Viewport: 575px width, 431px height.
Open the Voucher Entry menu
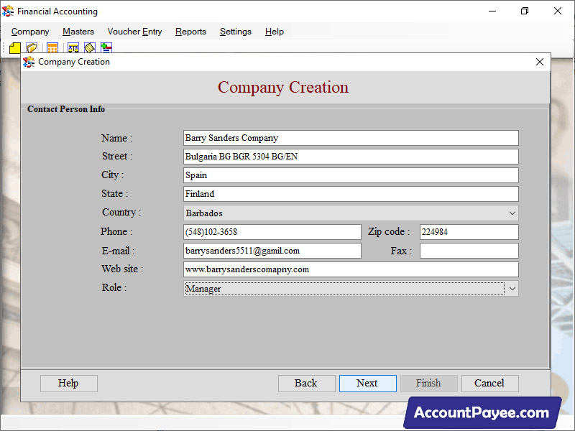tap(134, 32)
